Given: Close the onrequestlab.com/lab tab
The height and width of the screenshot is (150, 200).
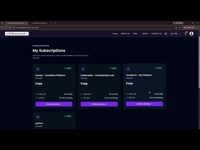Looking at the screenshot, I should click(x=51, y=23).
